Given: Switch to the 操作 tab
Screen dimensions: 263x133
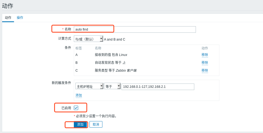Looking at the screenshot, I should pos(20,18).
